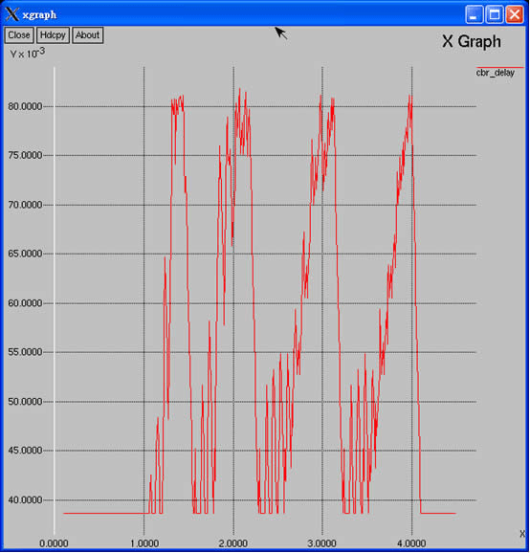Click the cbr_delay legend label
This screenshot has height=553, width=530.
pos(496,73)
